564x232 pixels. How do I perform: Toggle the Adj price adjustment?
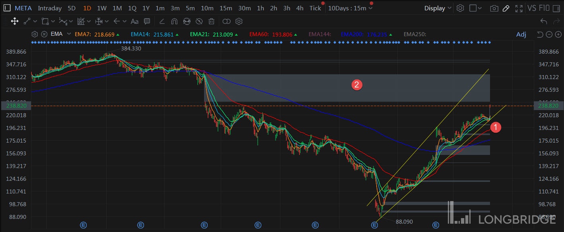[x=521, y=35]
